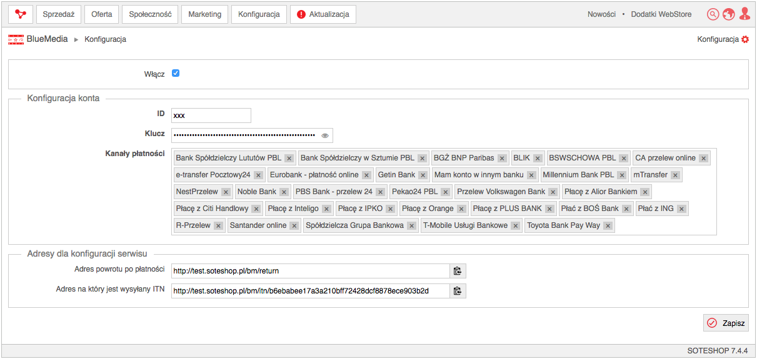Viewport: 757px width, 359px height.
Task: Open the SOTE logo home button
Action: pyautogui.click(x=21, y=14)
